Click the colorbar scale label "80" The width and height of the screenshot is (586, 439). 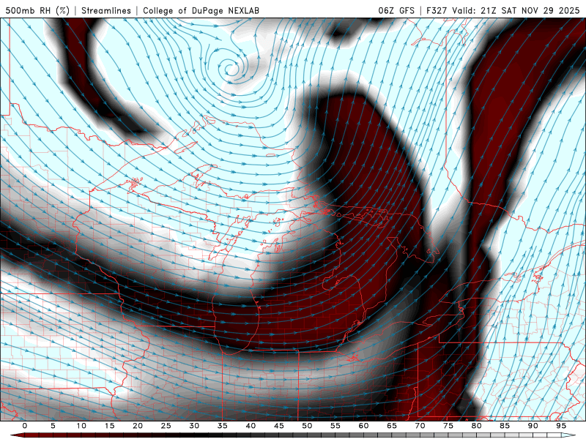[476, 426]
